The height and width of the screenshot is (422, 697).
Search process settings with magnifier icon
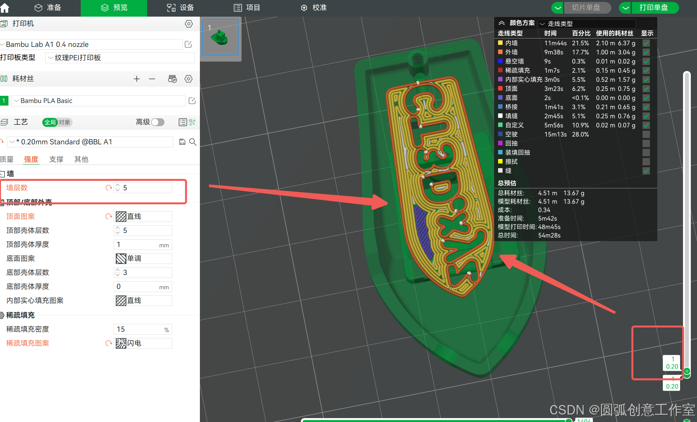coord(193,142)
